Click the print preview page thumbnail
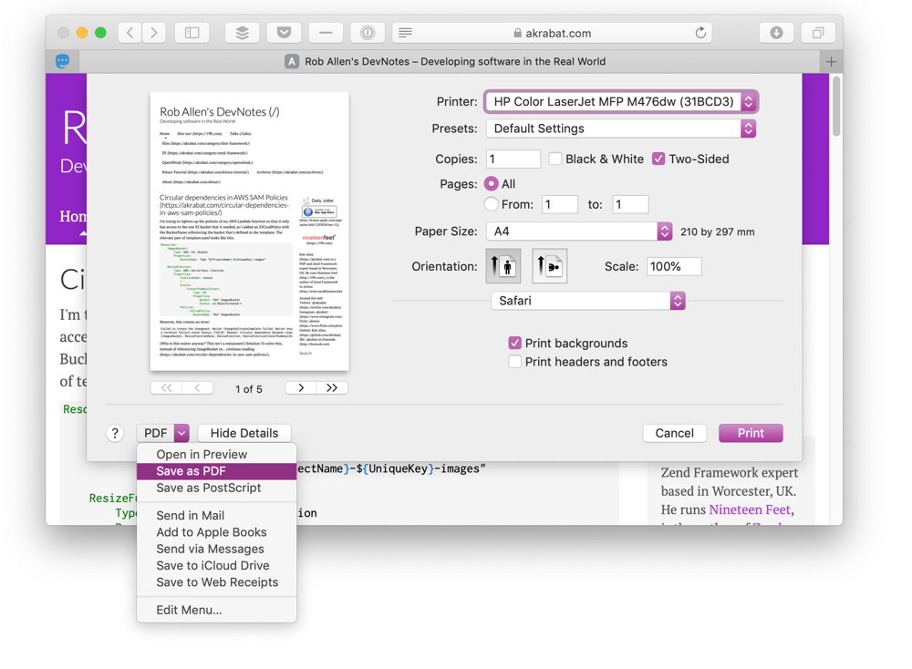The height and width of the screenshot is (669, 912). (250, 232)
